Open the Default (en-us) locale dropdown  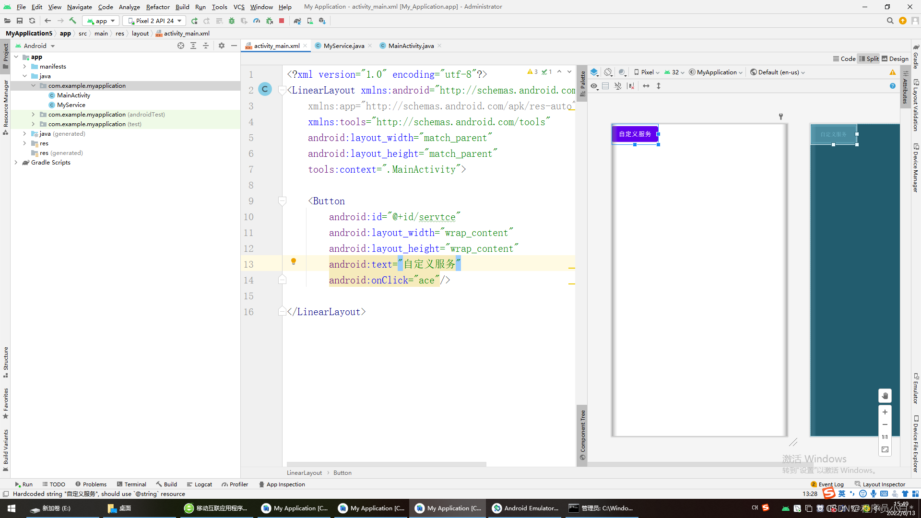click(x=778, y=72)
